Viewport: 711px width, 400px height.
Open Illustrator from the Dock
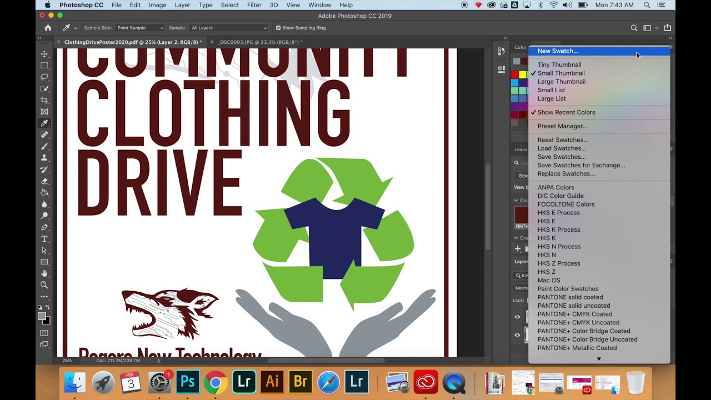(272, 382)
